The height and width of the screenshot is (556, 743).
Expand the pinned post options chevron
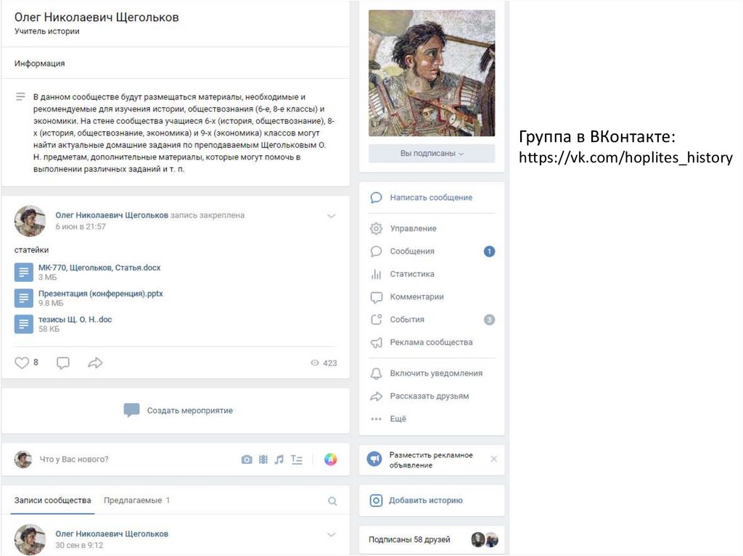[x=331, y=216]
